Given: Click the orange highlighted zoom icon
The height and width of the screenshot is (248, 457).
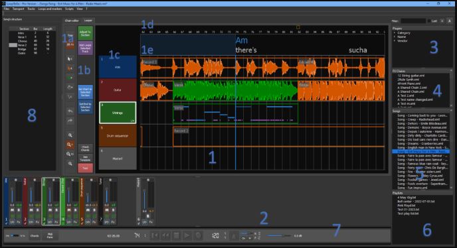Looking at the screenshot, I should (x=70, y=145).
